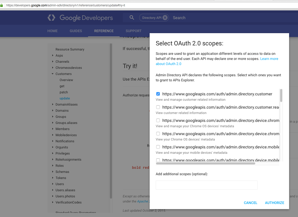
Task: Open the SUPPORT tab
Action: click(x=133, y=31)
